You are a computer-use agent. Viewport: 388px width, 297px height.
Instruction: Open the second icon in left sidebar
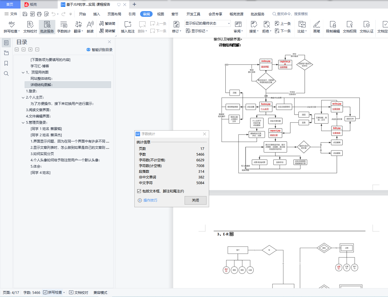click(6, 53)
